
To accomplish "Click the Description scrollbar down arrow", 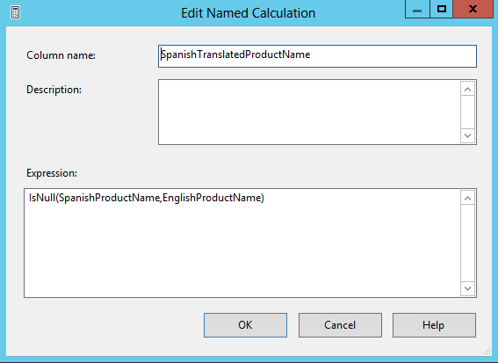I will coord(467,135).
